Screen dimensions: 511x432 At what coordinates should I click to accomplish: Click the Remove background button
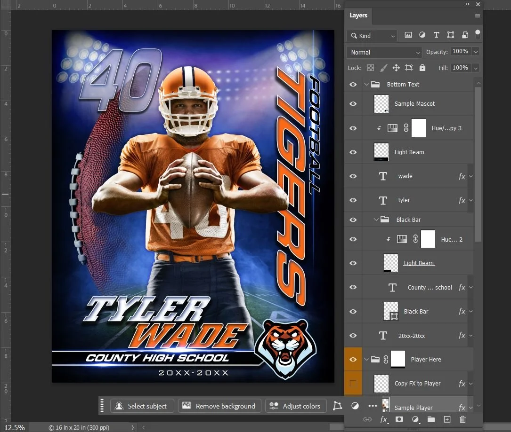219,406
